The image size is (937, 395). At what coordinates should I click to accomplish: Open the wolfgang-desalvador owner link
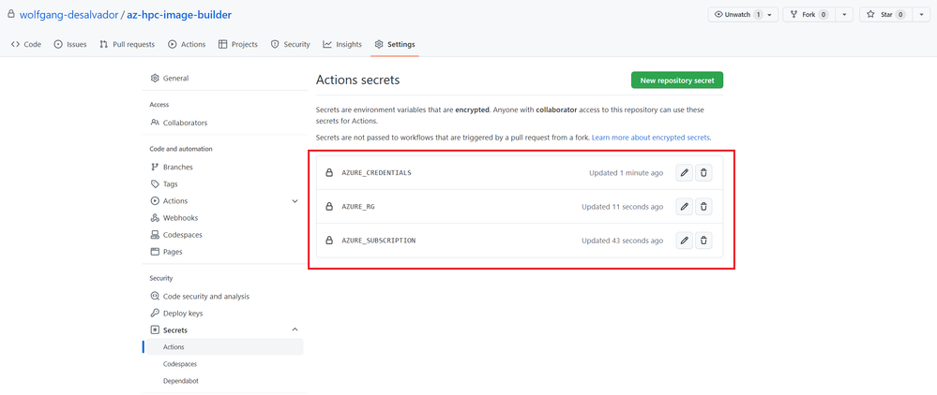pos(68,15)
